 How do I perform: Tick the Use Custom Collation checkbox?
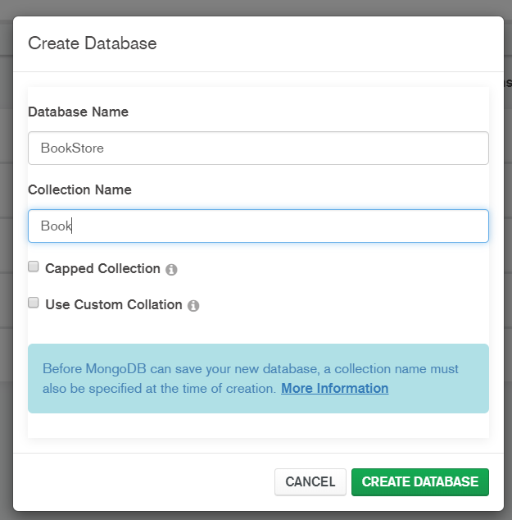pyautogui.click(x=34, y=303)
